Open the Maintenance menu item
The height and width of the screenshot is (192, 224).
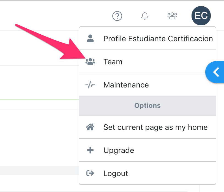click(126, 85)
